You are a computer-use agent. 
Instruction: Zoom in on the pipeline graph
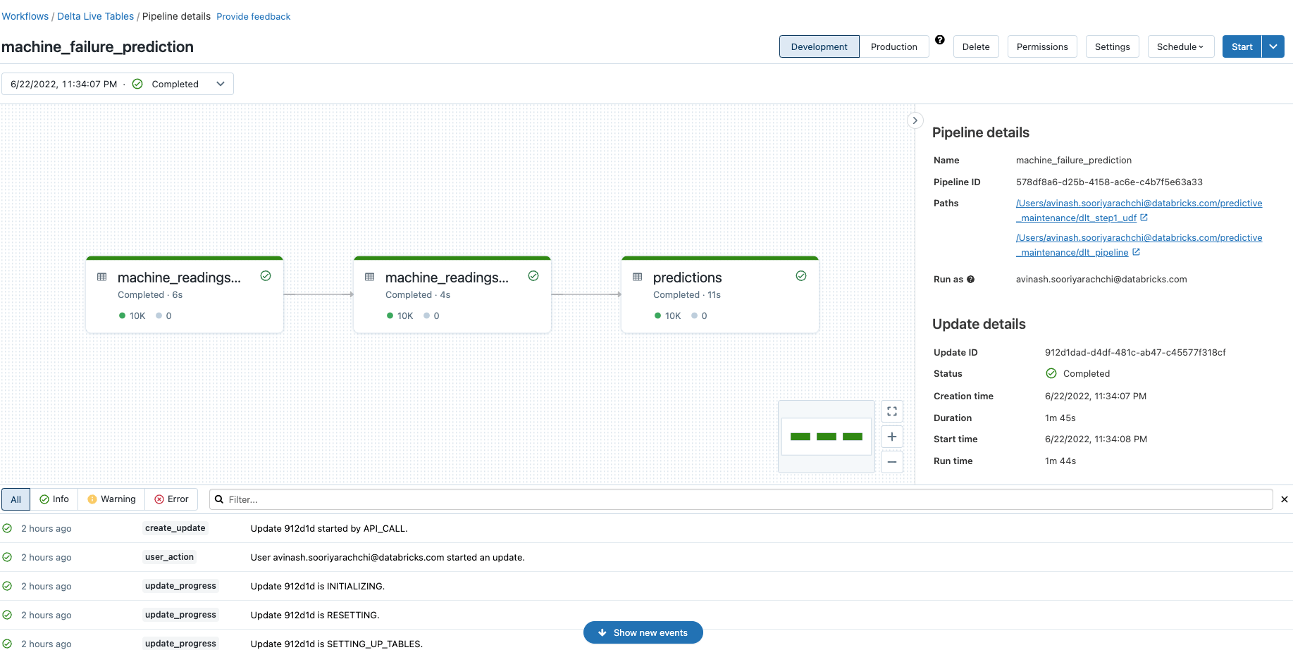click(891, 437)
